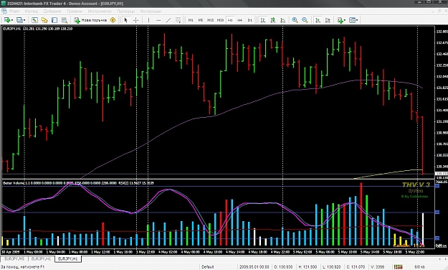
Task: Open the Файл menu
Action: [x=14, y=11]
